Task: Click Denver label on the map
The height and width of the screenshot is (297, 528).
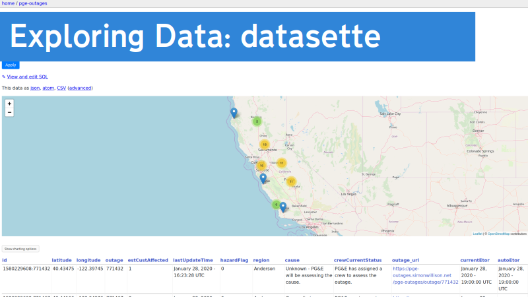Action: pos(478,131)
